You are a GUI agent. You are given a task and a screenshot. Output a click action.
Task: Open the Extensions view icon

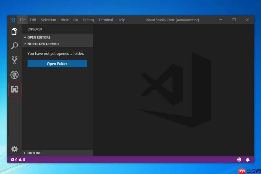tap(14, 89)
